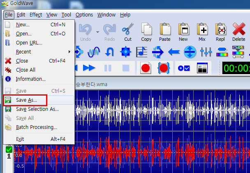Screen dimensions: 250x173
Task: Open the Information... dialog entry
Action: coord(39,79)
